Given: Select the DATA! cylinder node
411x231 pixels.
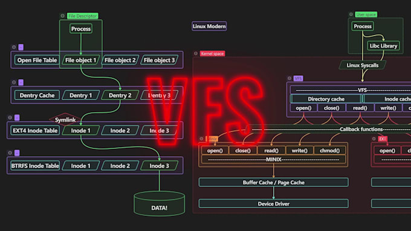Looking at the screenshot, I should (x=160, y=204).
